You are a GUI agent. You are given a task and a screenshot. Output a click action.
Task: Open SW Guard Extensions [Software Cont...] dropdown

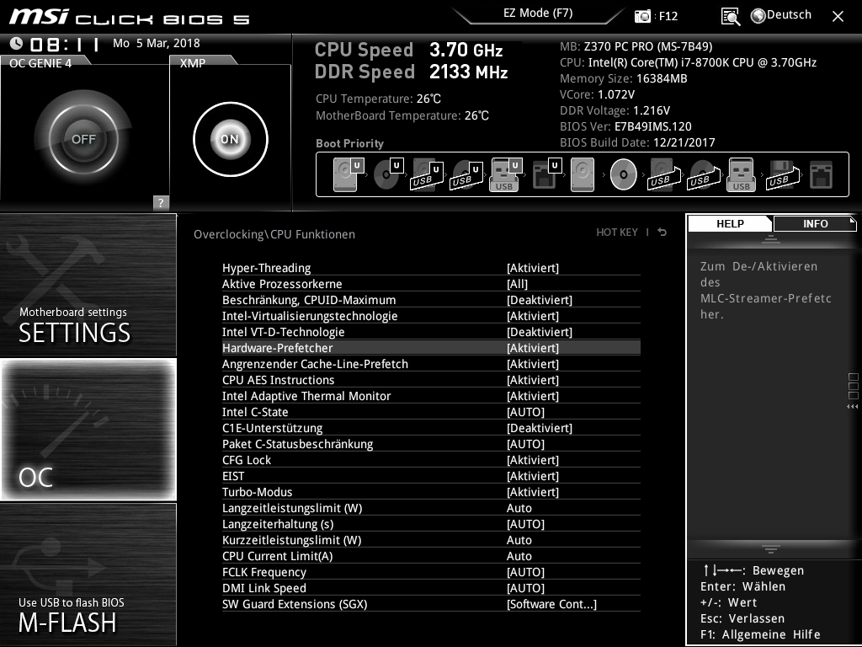551,604
